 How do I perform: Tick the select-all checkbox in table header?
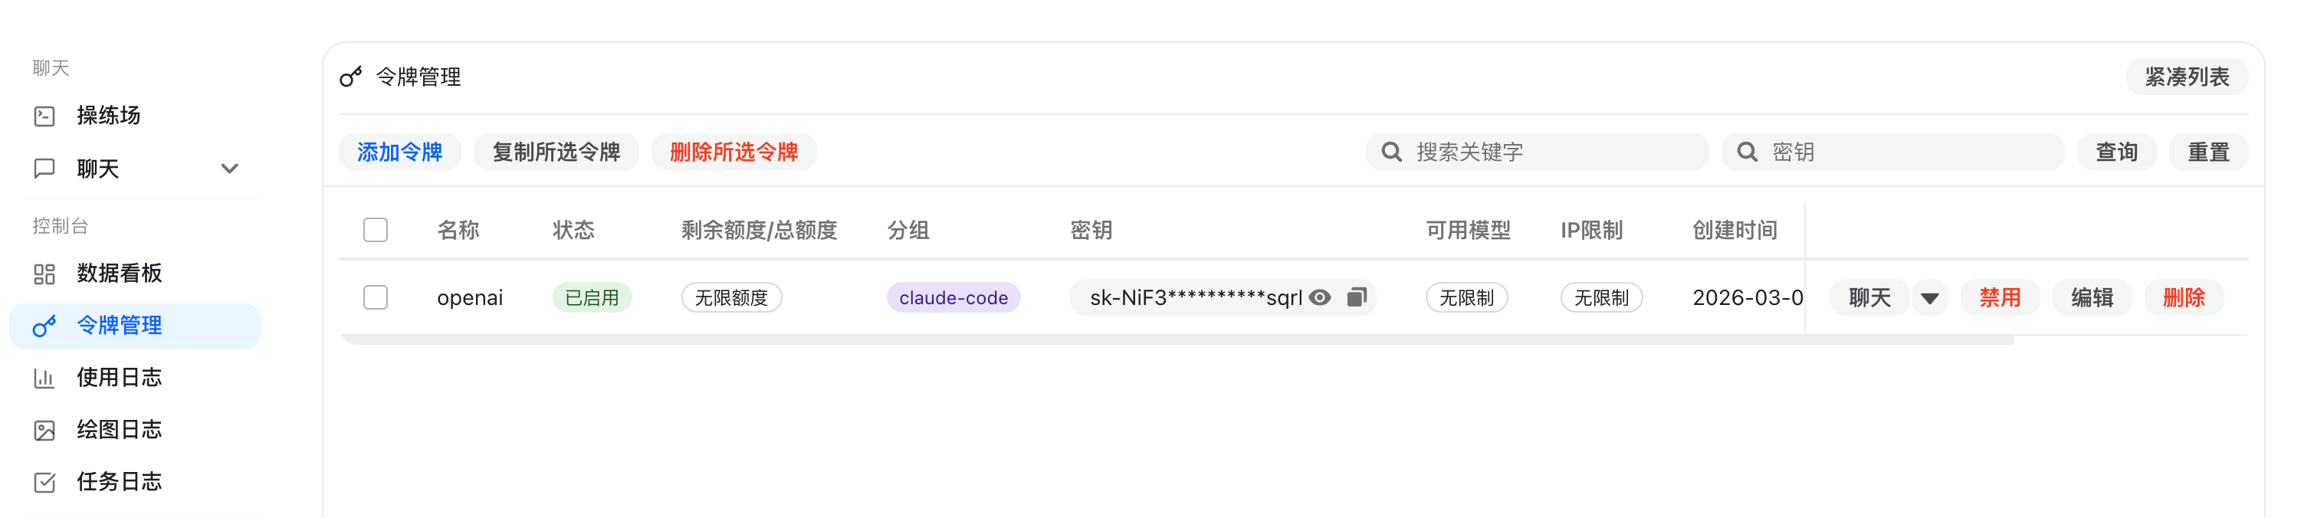pyautogui.click(x=376, y=230)
